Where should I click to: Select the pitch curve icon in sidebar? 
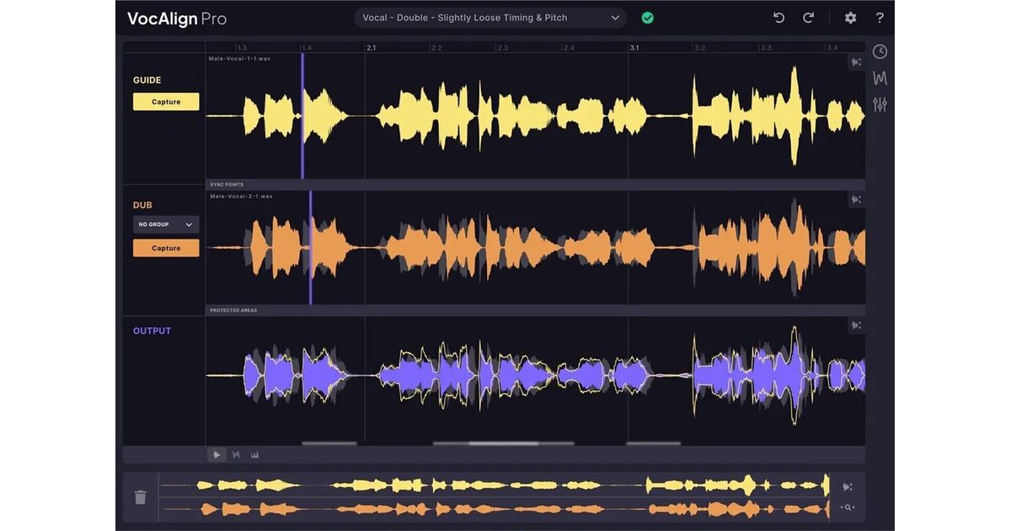pyautogui.click(x=880, y=78)
